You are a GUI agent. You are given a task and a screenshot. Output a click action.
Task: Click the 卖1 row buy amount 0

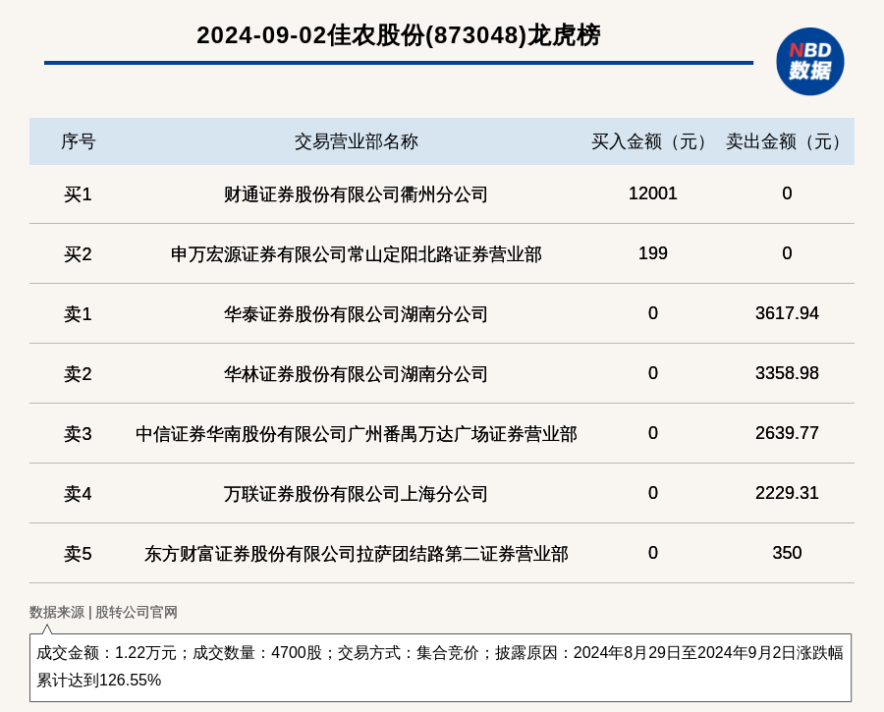tap(653, 313)
